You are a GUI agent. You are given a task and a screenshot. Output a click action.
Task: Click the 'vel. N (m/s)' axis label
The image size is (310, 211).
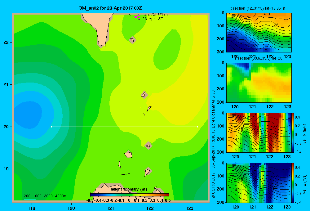coord(305,134)
